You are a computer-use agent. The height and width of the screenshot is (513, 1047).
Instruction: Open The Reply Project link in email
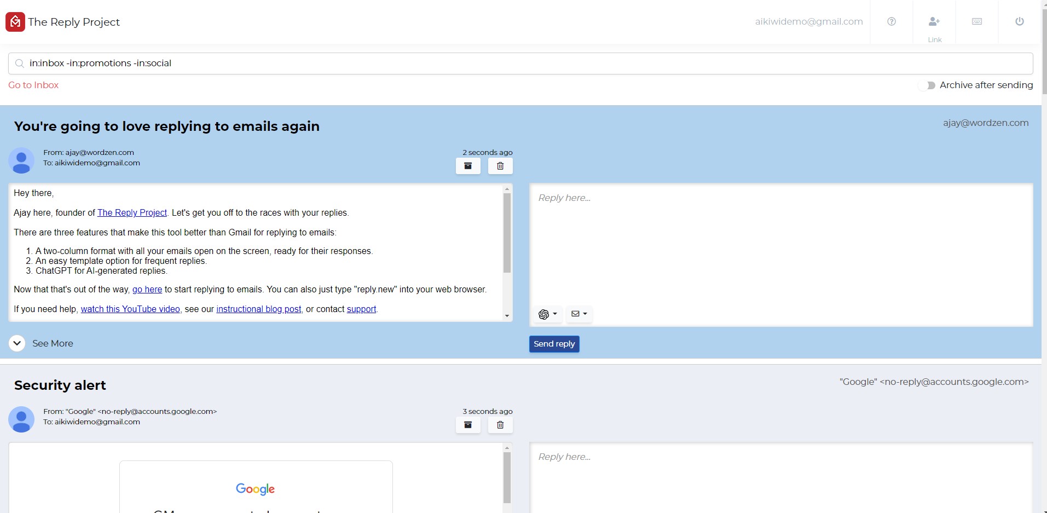click(x=132, y=212)
